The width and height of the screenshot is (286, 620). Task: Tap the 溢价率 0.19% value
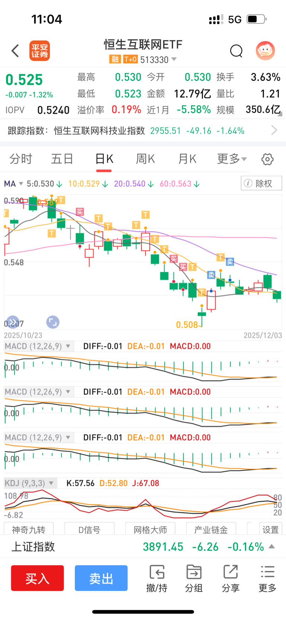click(126, 110)
